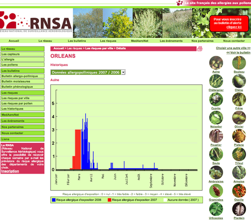Screen dimensions: 251x221
Task: Open the Noisetier pollen icon
Action: [x=216, y=117]
